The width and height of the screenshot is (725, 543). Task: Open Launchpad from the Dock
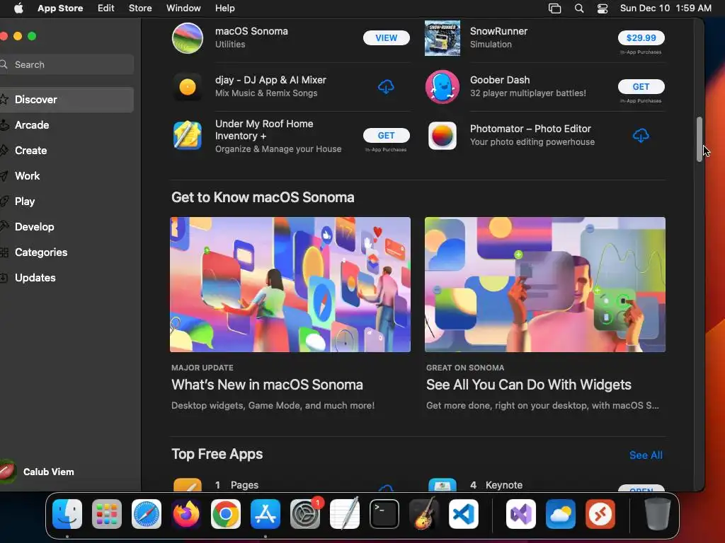(x=107, y=514)
